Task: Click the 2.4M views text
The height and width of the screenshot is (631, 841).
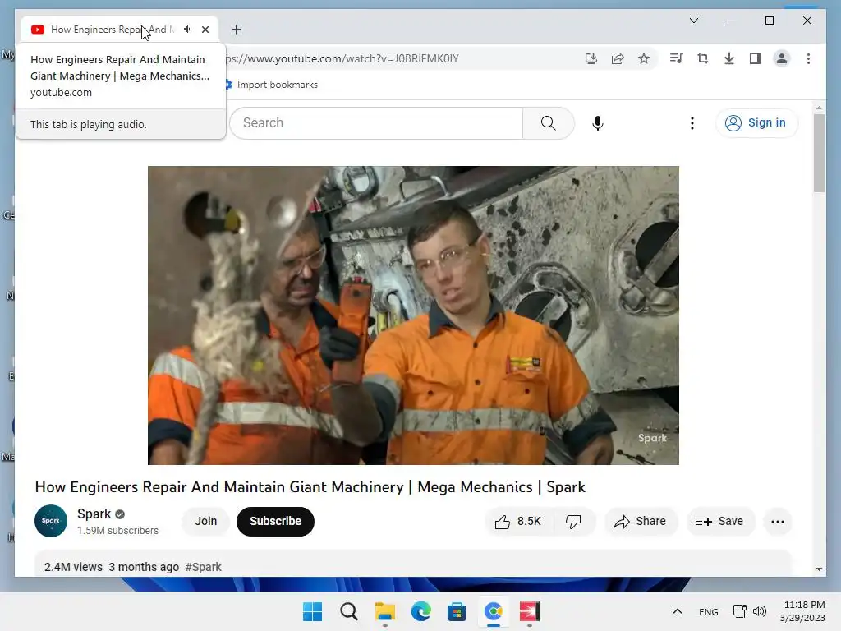Action: point(73,567)
